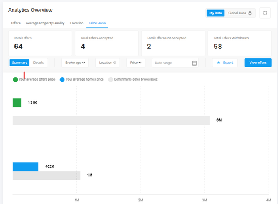Open the Average Property Quality tab
Image resolution: width=278 pixels, height=204 pixels.
45,23
